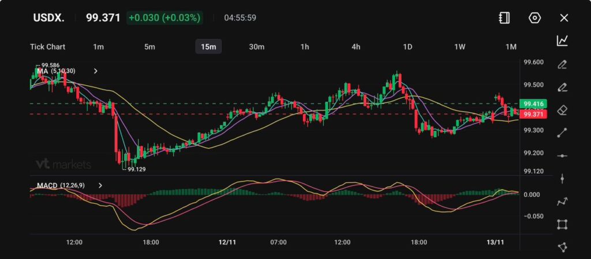
Task: Select the diagonal trend line tool
Action: click(562, 133)
